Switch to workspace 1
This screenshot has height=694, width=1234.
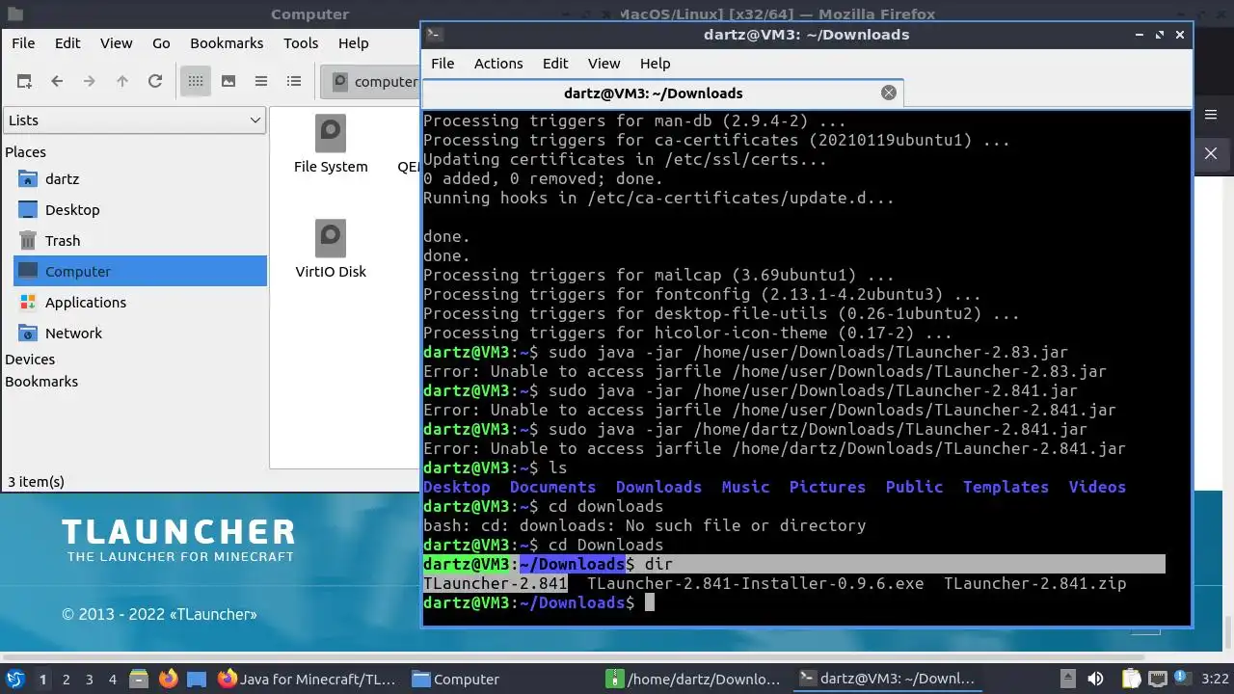tap(42, 680)
